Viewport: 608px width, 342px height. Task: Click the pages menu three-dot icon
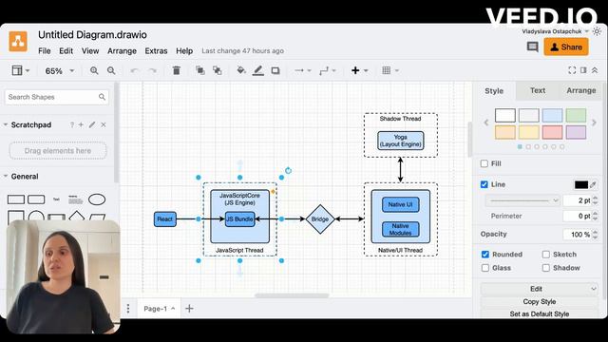128,309
